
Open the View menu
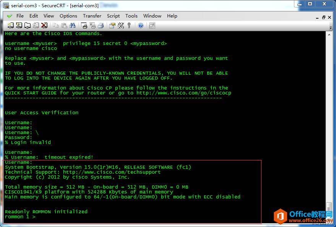(49, 16)
